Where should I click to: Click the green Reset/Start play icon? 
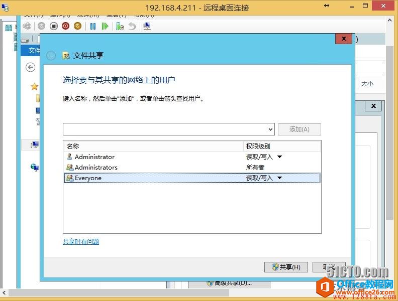(105, 26)
